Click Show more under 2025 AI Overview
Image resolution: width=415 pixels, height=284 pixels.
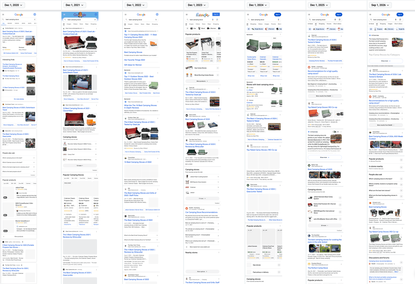(x=325, y=157)
